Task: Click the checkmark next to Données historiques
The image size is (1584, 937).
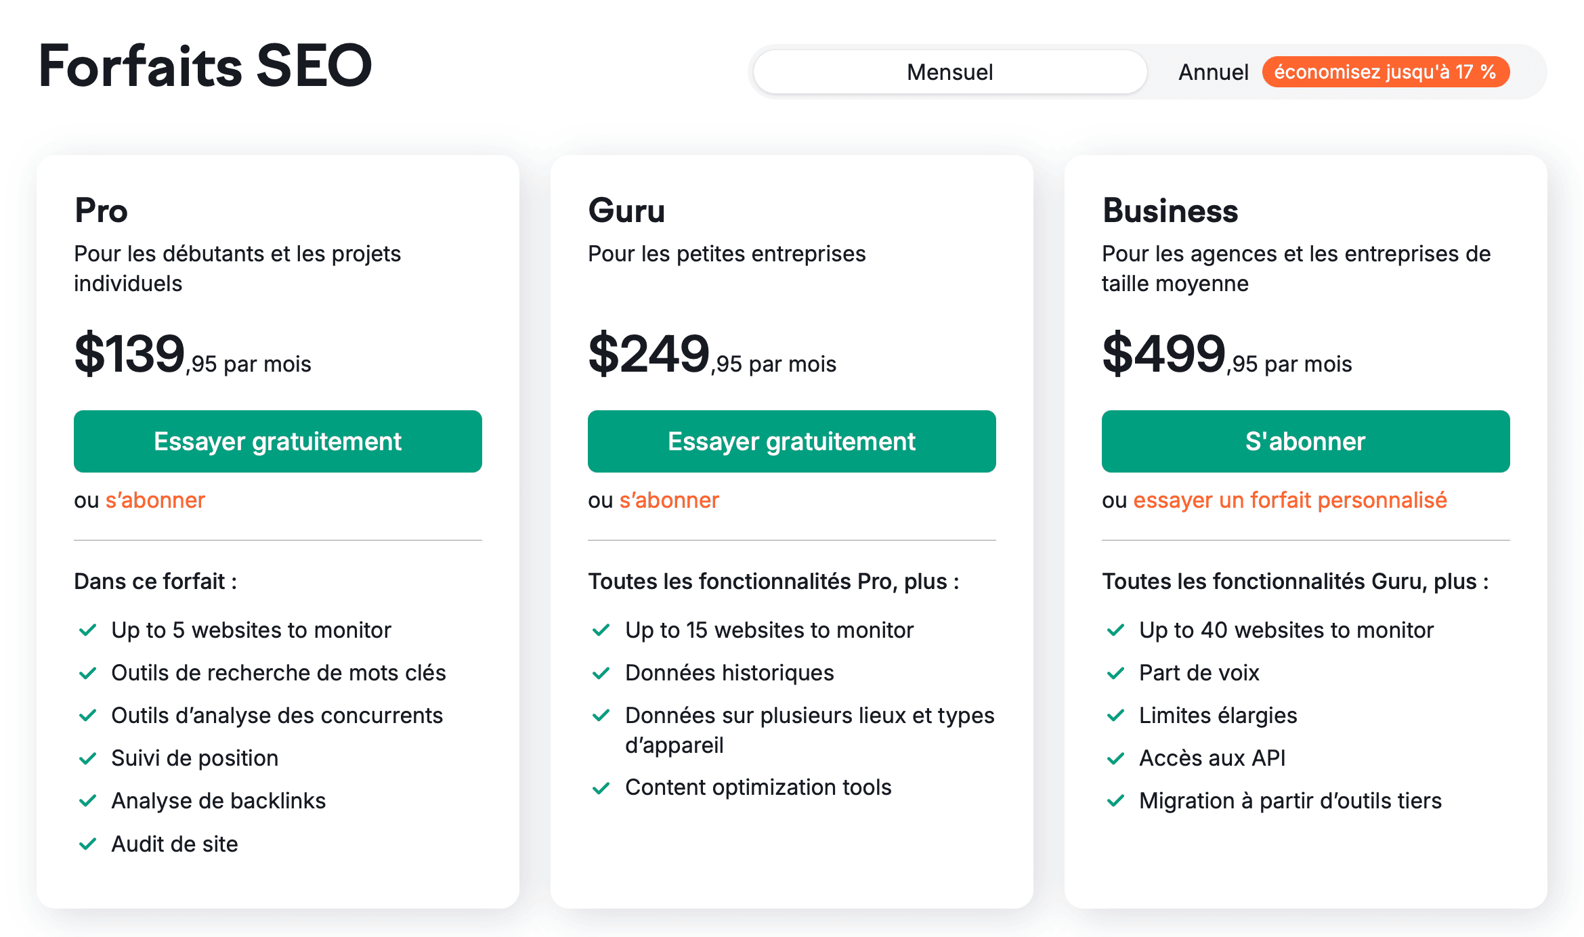Action: 601,673
